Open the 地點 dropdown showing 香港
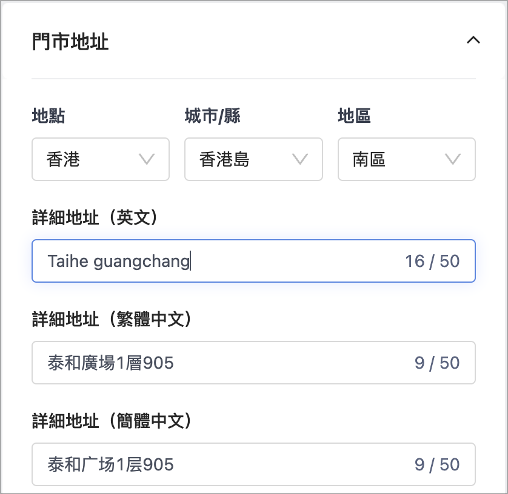Screen dimensions: 508x494 coord(101,159)
